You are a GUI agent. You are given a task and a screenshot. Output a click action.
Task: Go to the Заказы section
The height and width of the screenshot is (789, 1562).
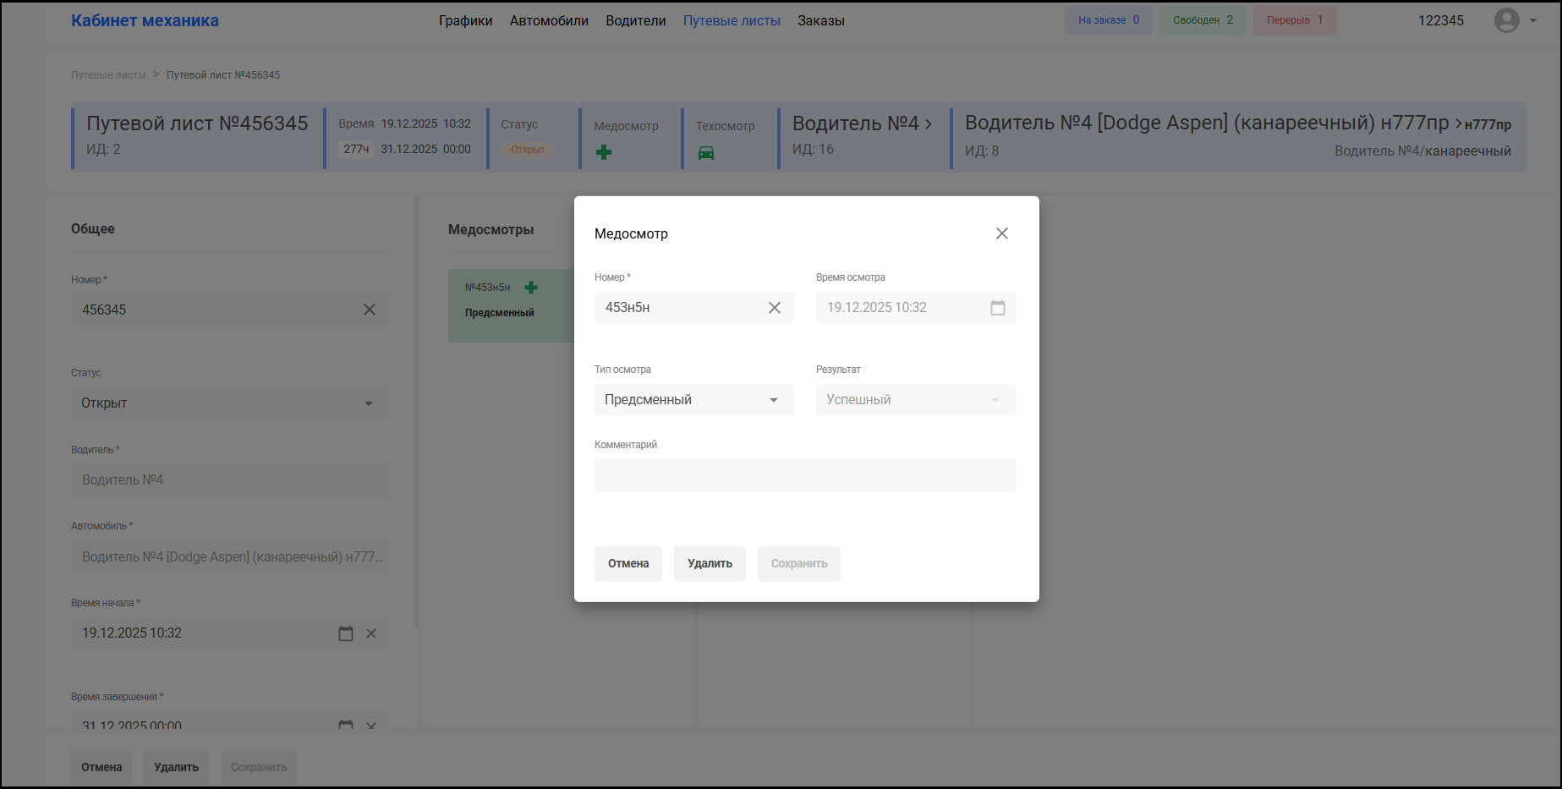[x=820, y=21]
